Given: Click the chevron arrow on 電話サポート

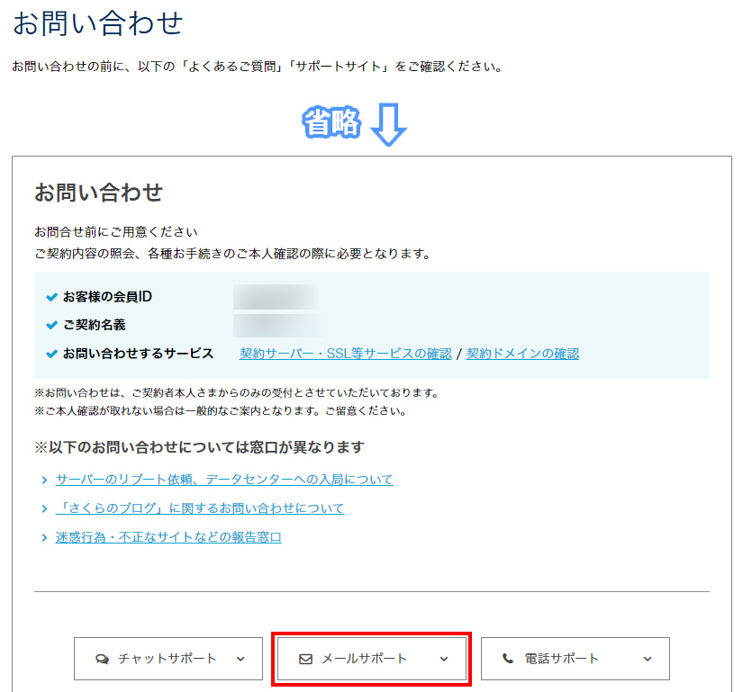Looking at the screenshot, I should pyautogui.click(x=648, y=659).
